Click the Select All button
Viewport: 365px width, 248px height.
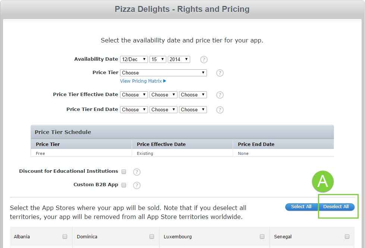(x=301, y=207)
